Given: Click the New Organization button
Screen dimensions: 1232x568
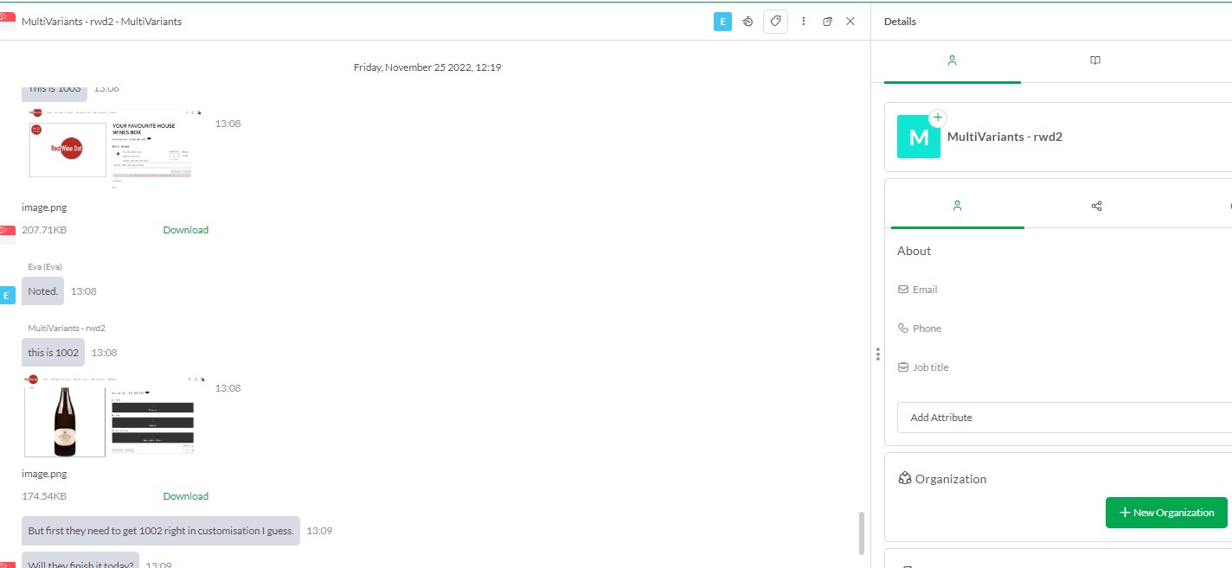Looking at the screenshot, I should [x=1166, y=512].
